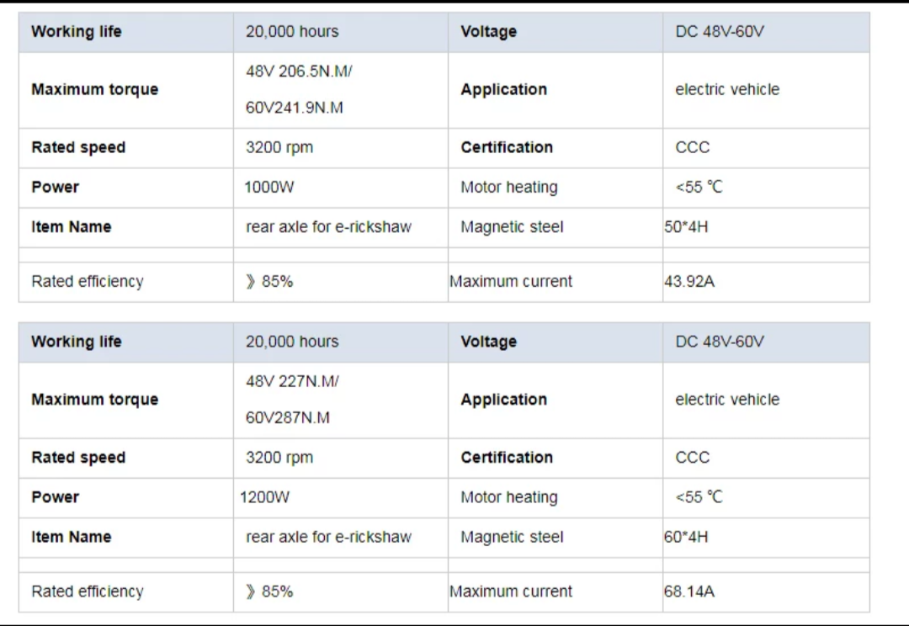
Task: Select the 68.14A maximum current value
Action: click(x=688, y=592)
